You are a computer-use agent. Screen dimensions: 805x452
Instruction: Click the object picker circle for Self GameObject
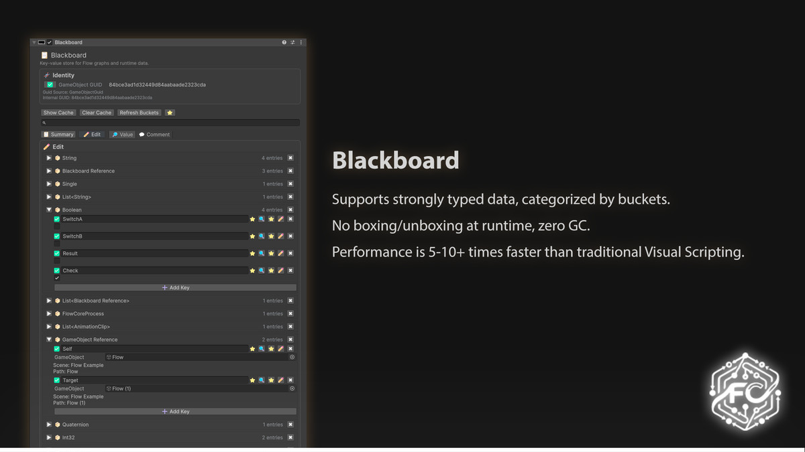click(x=292, y=358)
